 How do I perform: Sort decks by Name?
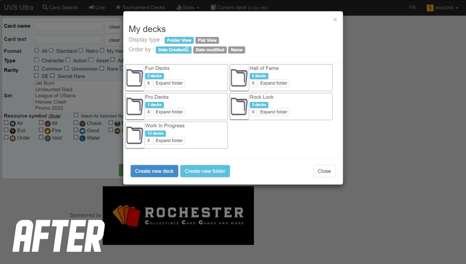pos(236,50)
